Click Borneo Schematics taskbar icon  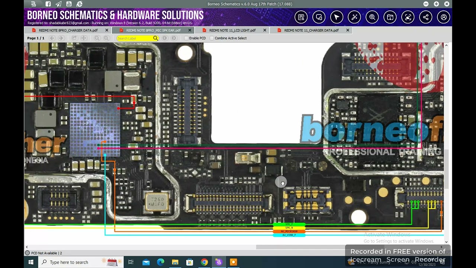tap(219, 262)
